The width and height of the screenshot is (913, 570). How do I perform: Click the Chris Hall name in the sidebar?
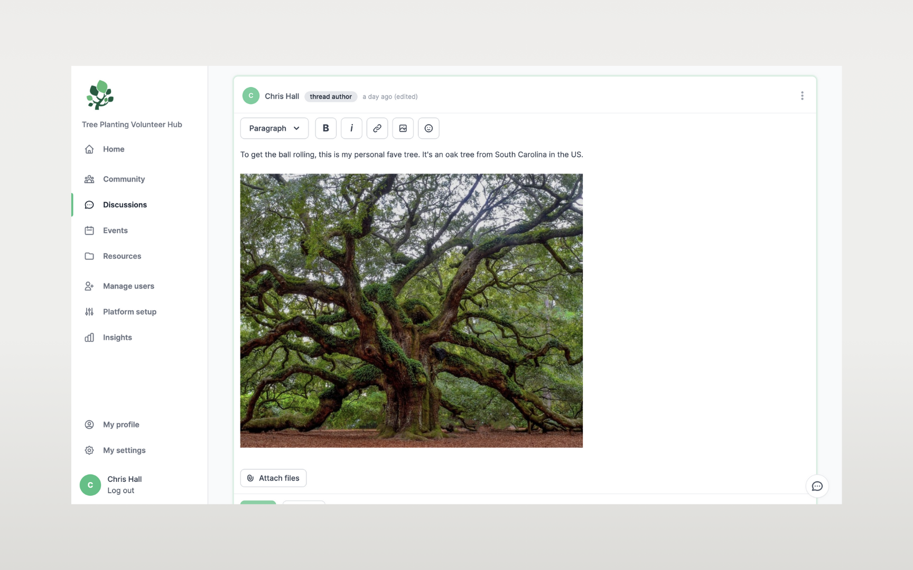pos(125,479)
